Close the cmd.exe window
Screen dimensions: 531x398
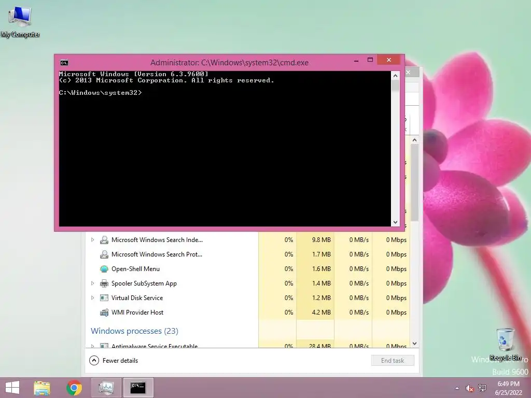pos(389,60)
